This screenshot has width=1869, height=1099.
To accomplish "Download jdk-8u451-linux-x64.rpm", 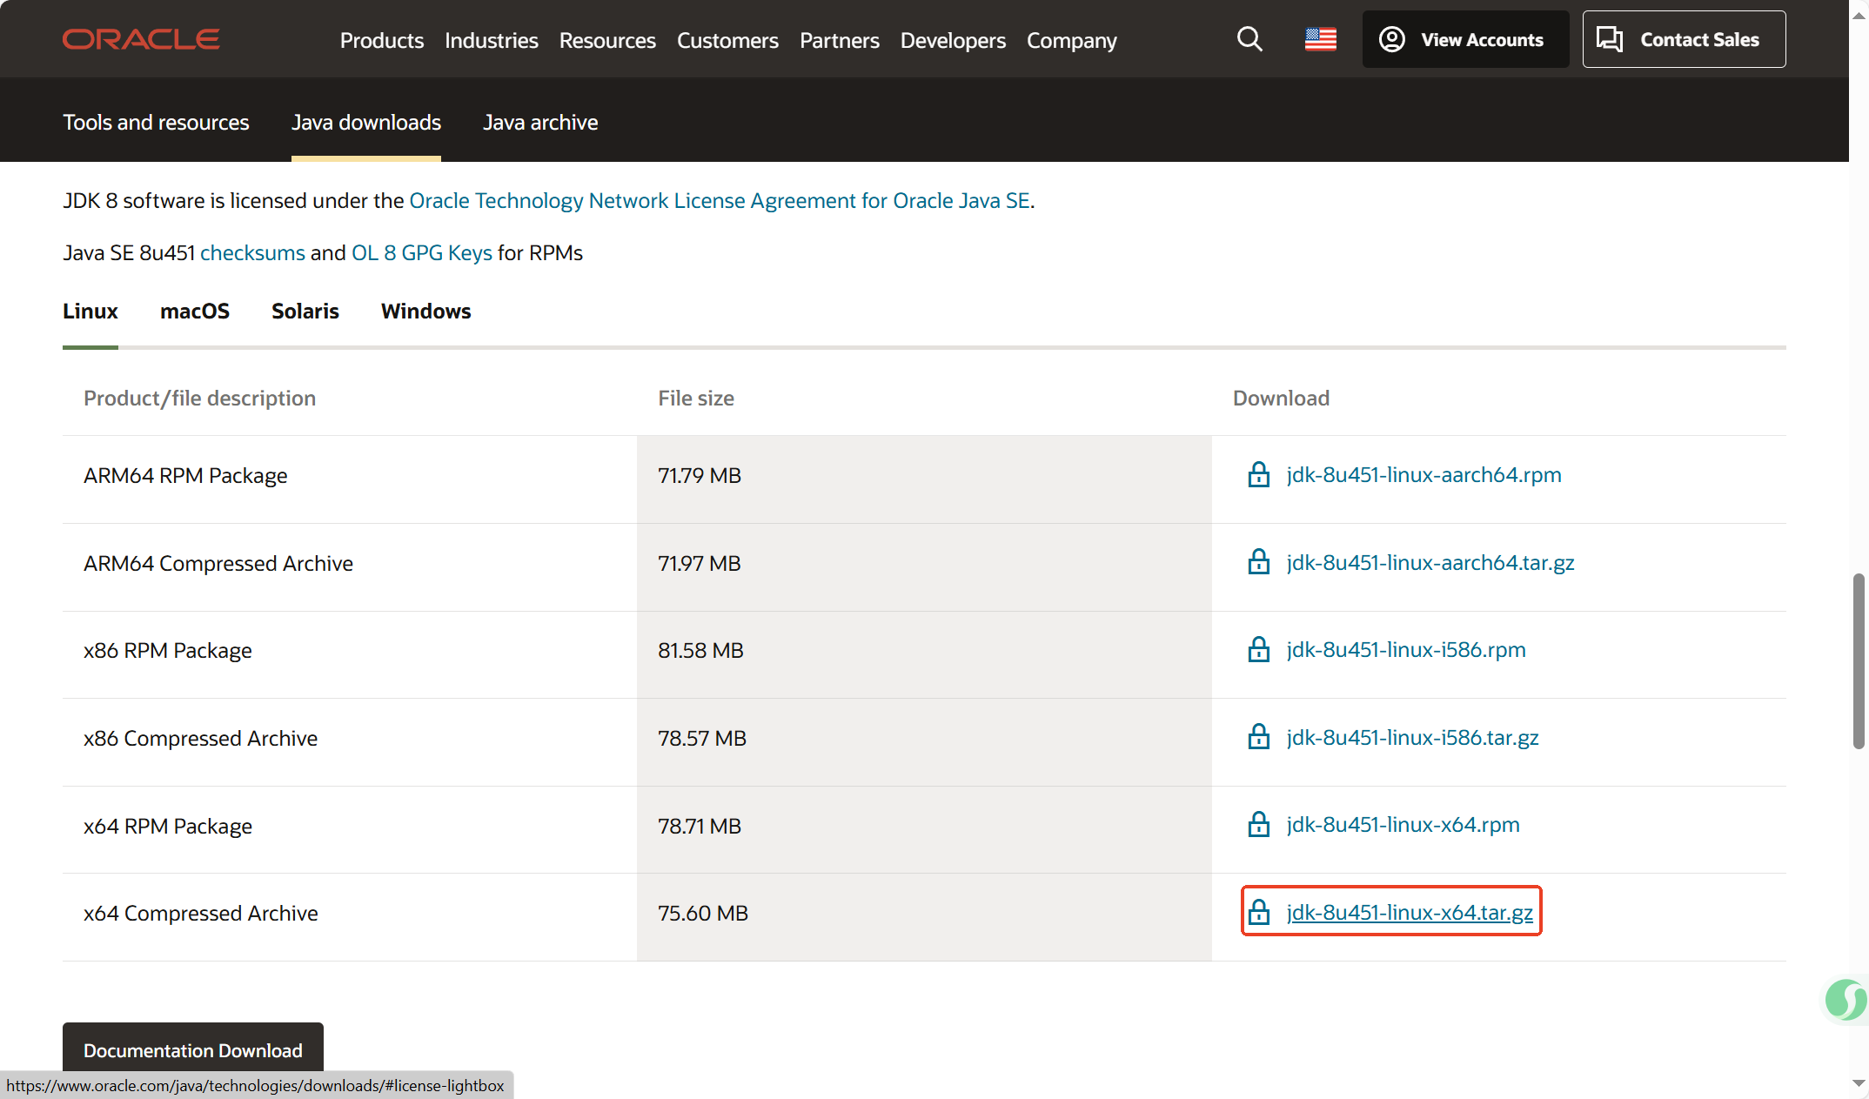I will [1403, 825].
